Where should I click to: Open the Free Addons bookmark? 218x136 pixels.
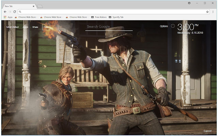[99, 17]
